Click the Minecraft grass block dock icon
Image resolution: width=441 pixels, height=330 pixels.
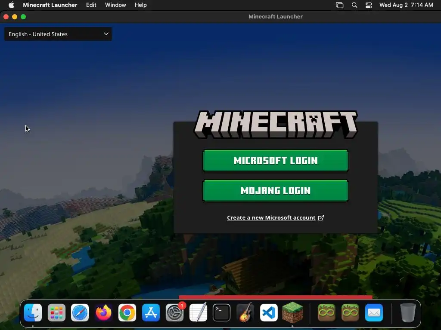tap(292, 312)
